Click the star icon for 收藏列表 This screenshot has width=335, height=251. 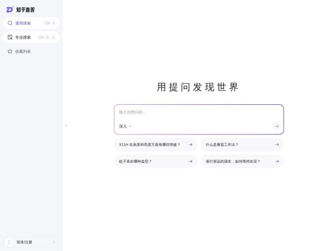(10, 51)
